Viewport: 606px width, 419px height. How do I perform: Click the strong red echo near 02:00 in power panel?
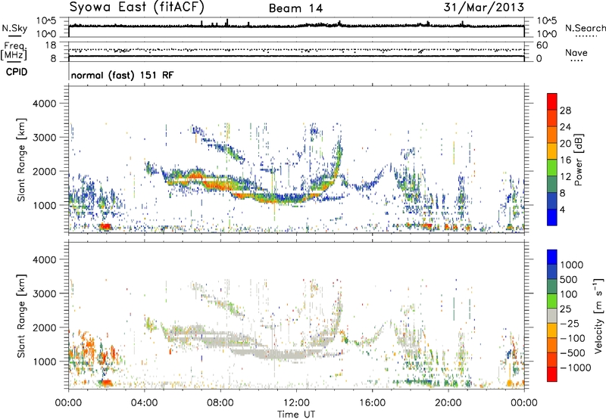coord(105,226)
